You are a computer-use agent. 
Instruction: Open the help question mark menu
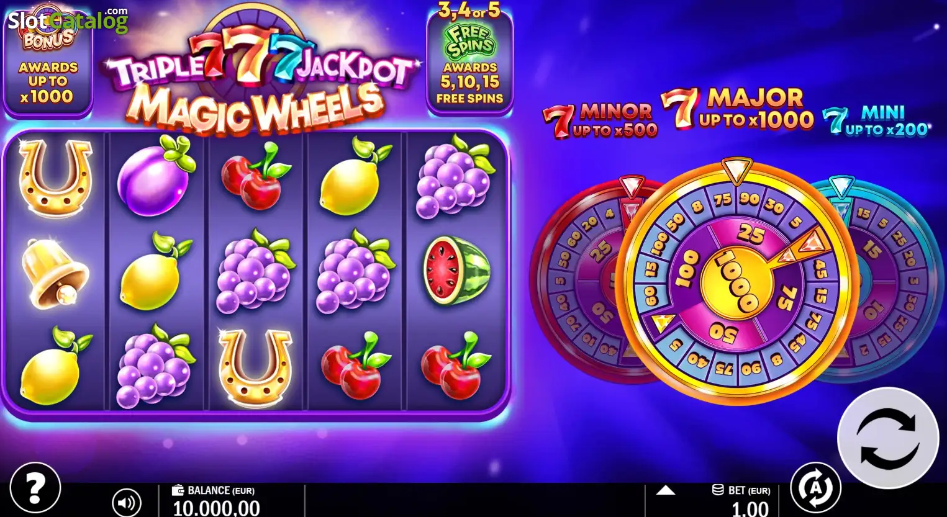(x=35, y=488)
